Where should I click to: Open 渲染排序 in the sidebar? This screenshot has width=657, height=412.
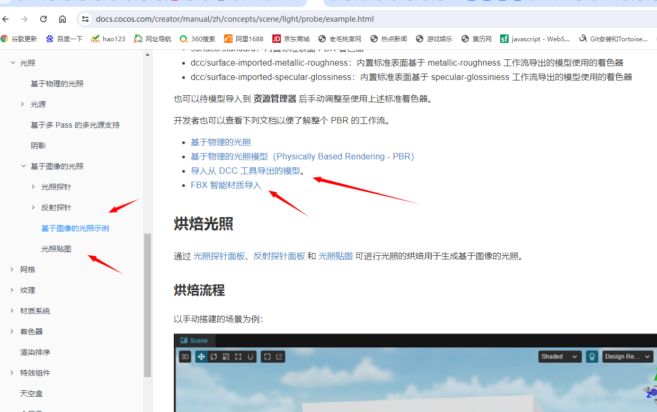[x=35, y=352]
